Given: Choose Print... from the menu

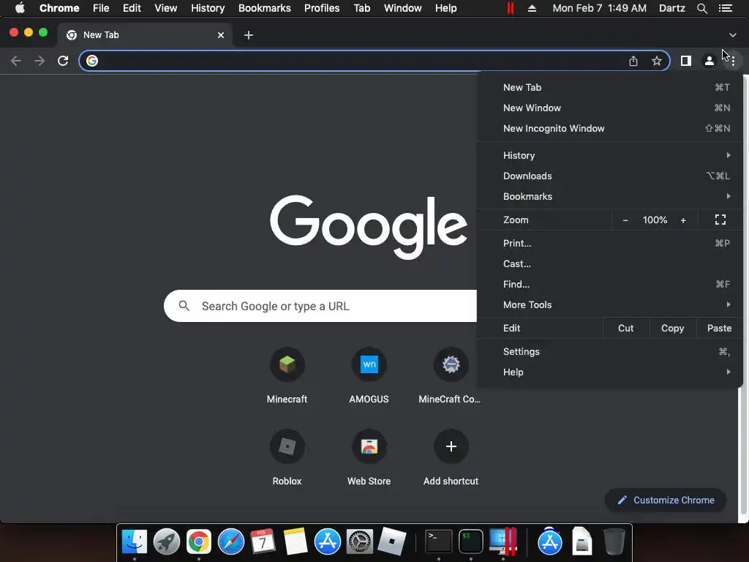Looking at the screenshot, I should click(610, 243).
